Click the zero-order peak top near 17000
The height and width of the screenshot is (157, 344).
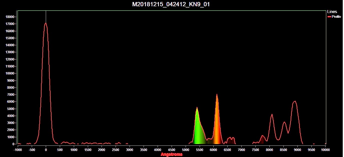46,23
